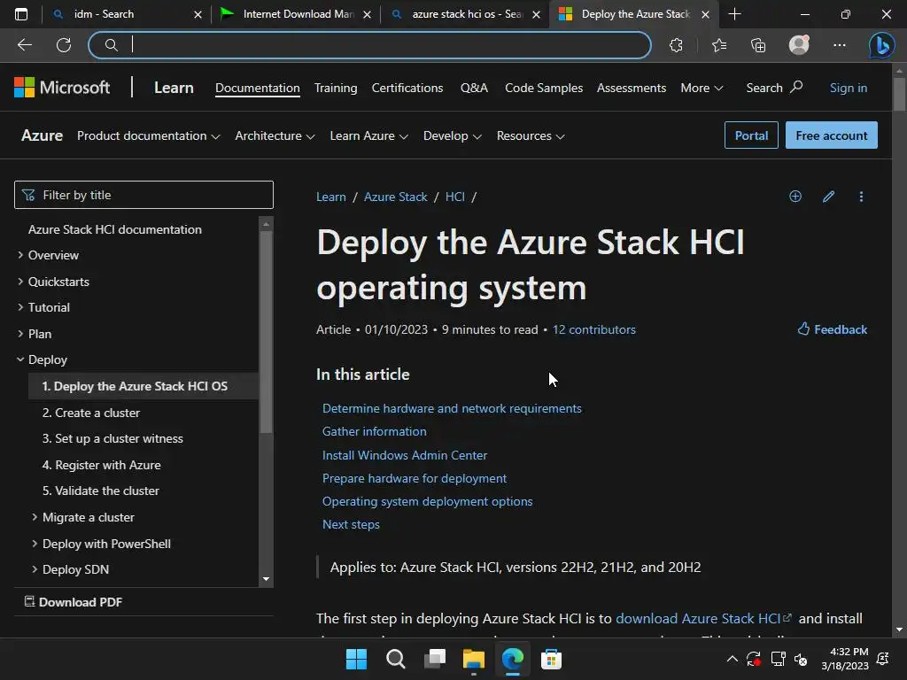Open Windows Start menu

[x=356, y=659]
